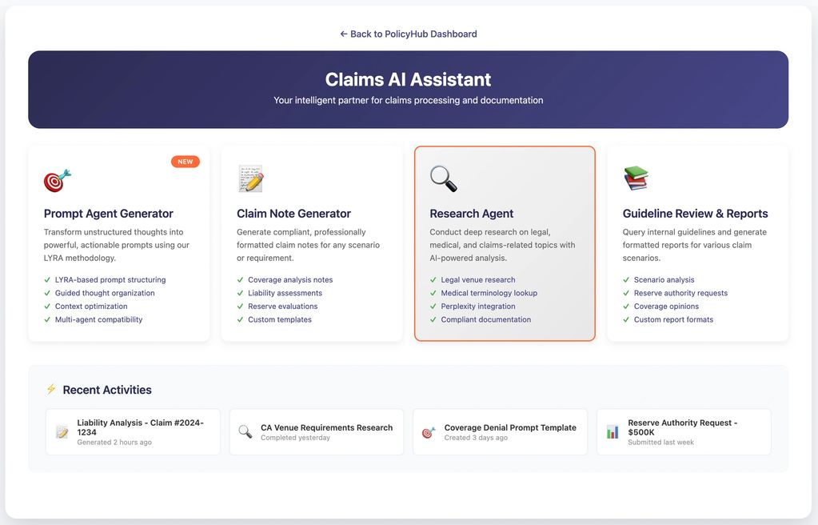
Task: Open Coverage Denial Prompt Template activity
Action: coord(509,428)
